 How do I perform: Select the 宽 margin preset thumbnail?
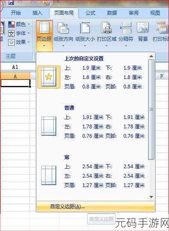[48, 175]
